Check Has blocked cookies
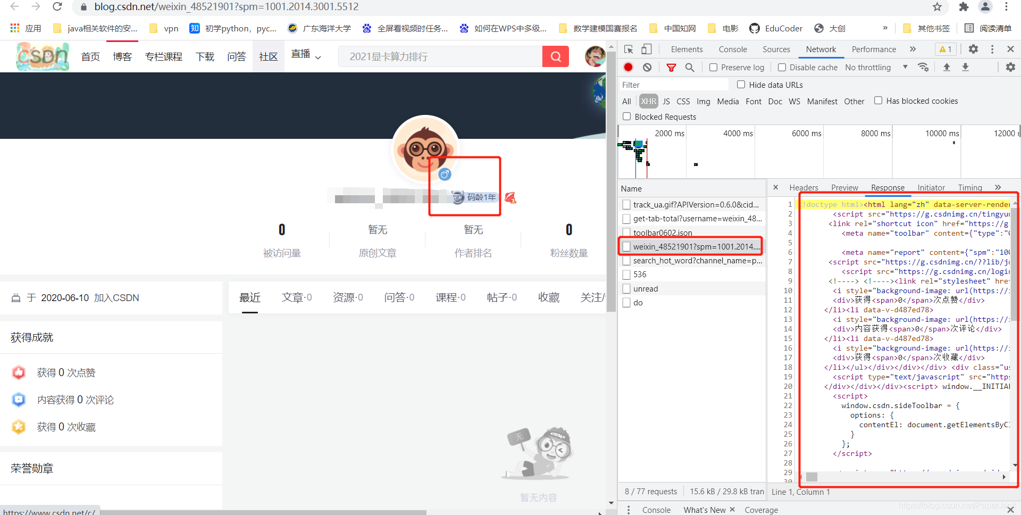 [x=878, y=100]
